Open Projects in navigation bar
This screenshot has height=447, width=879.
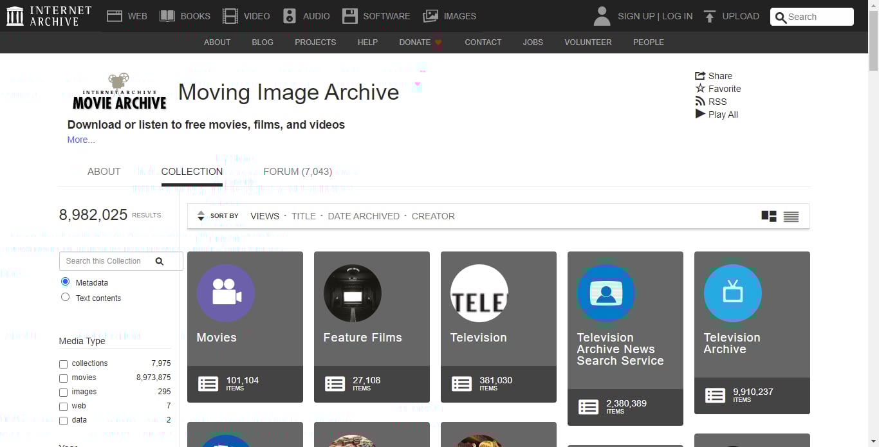(315, 42)
